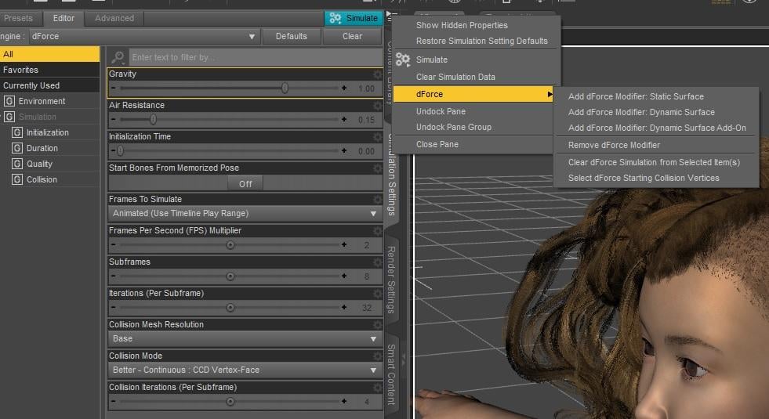769x419 pixels.
Task: Open the Collision Mode dropdown
Action: click(x=245, y=370)
